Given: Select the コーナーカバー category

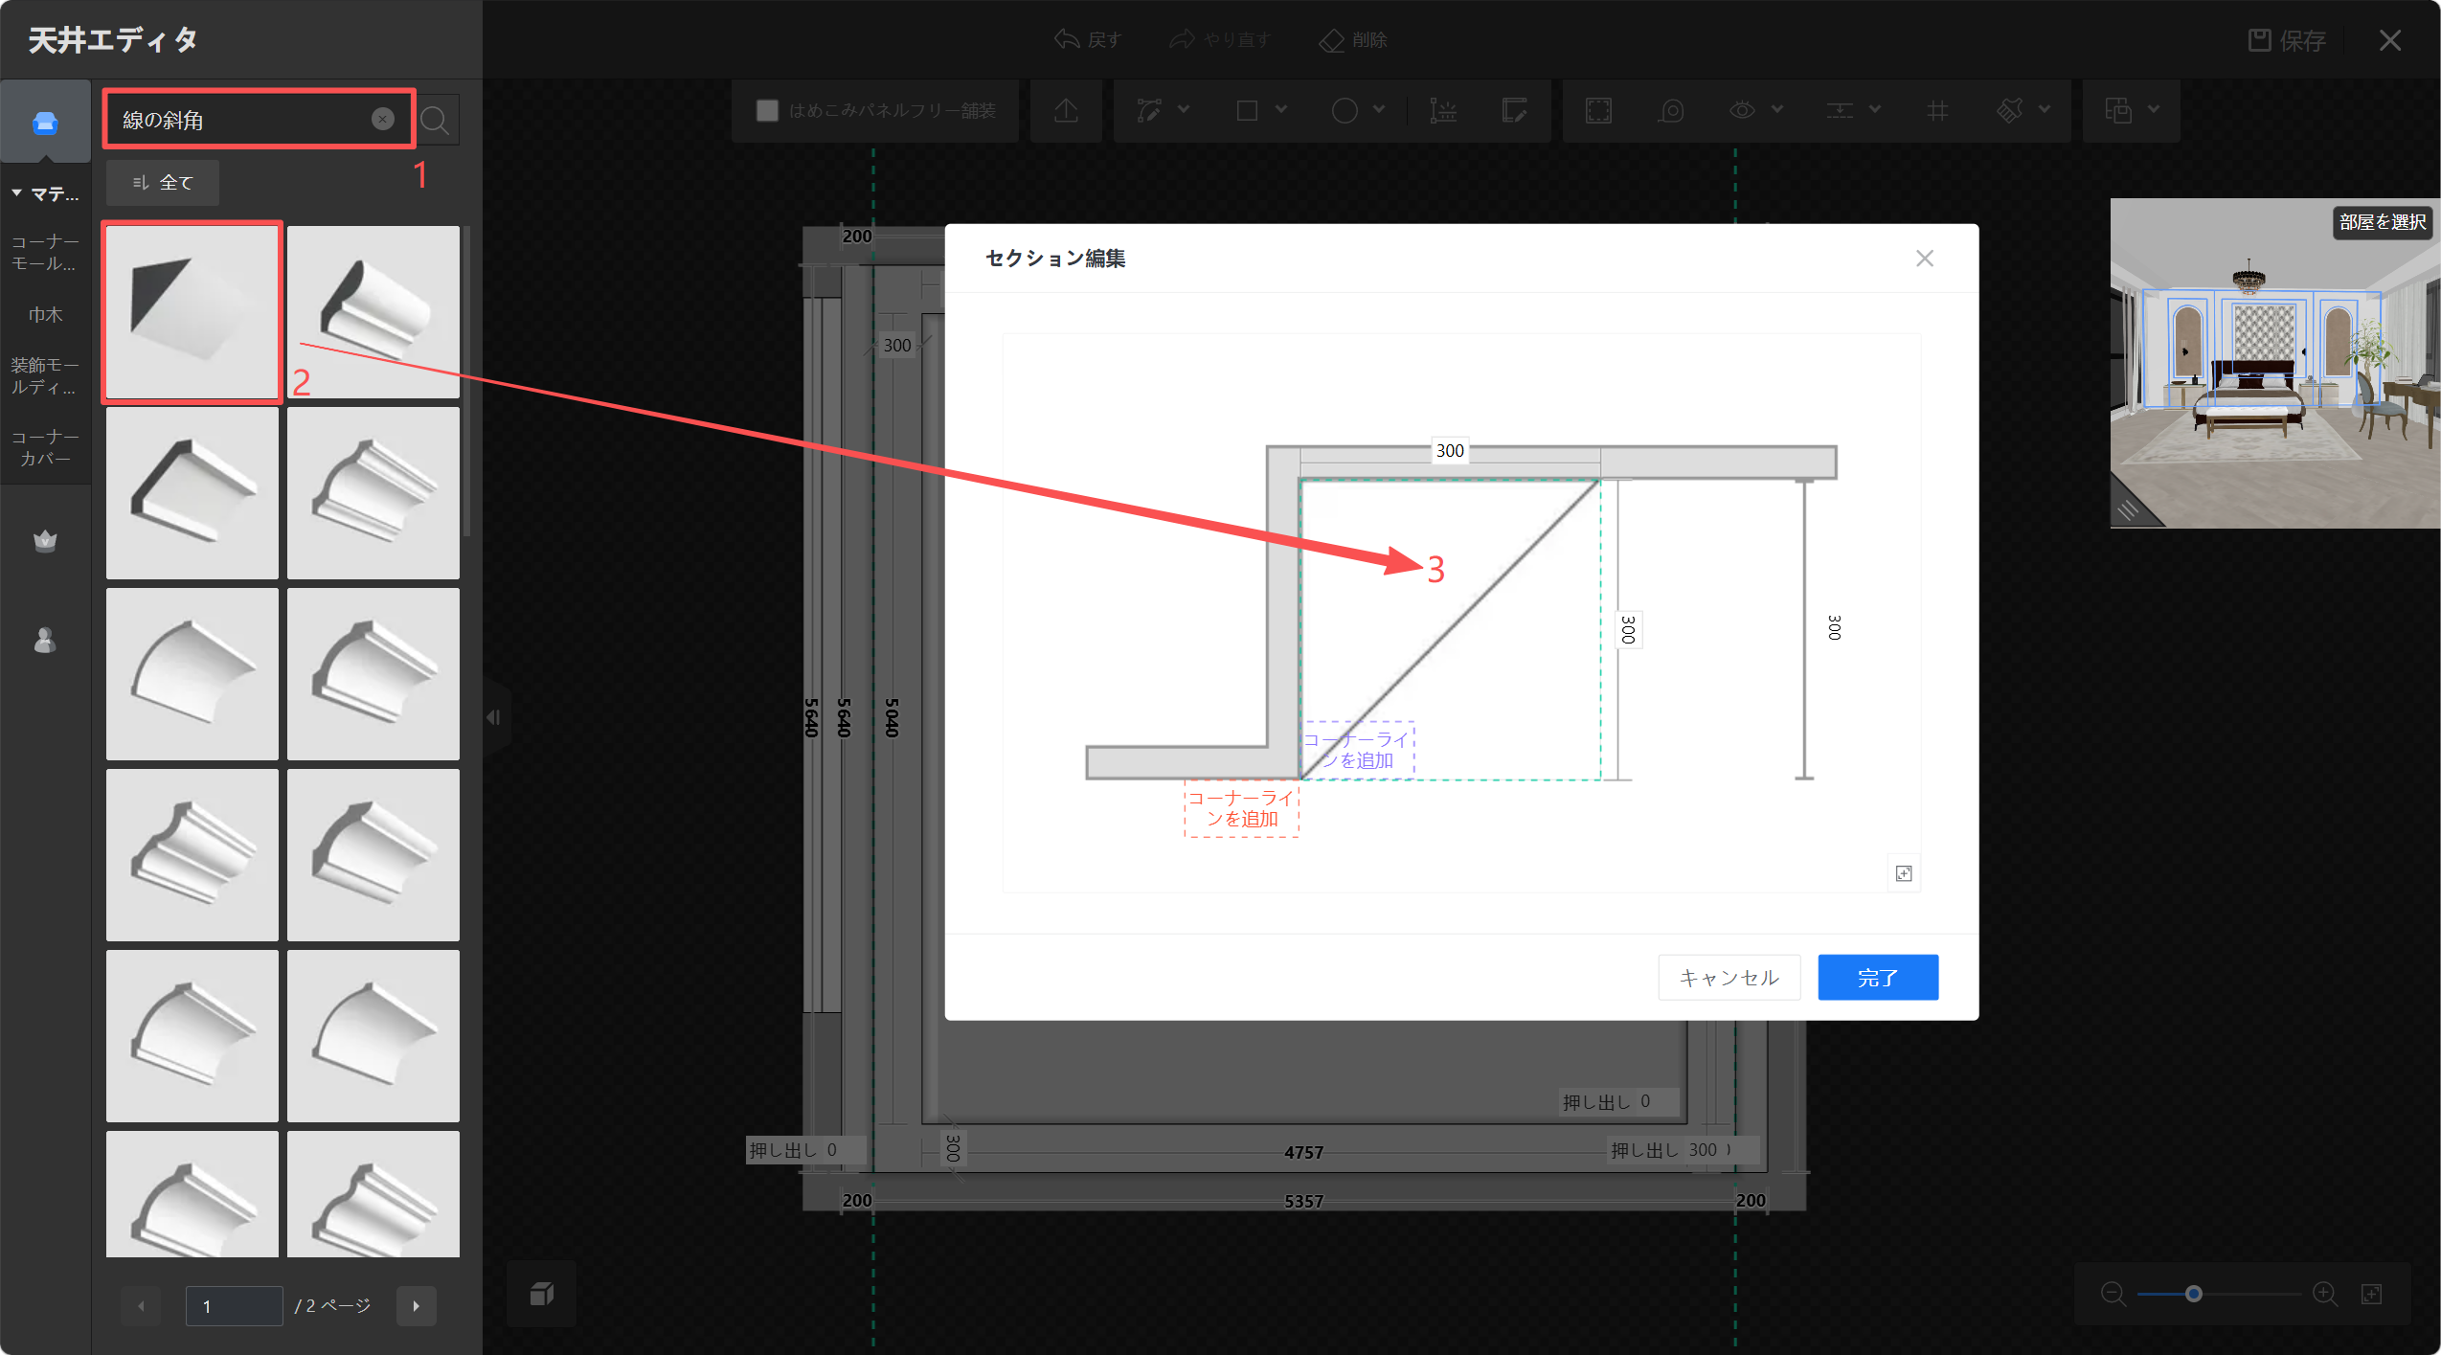Looking at the screenshot, I should tap(45, 448).
